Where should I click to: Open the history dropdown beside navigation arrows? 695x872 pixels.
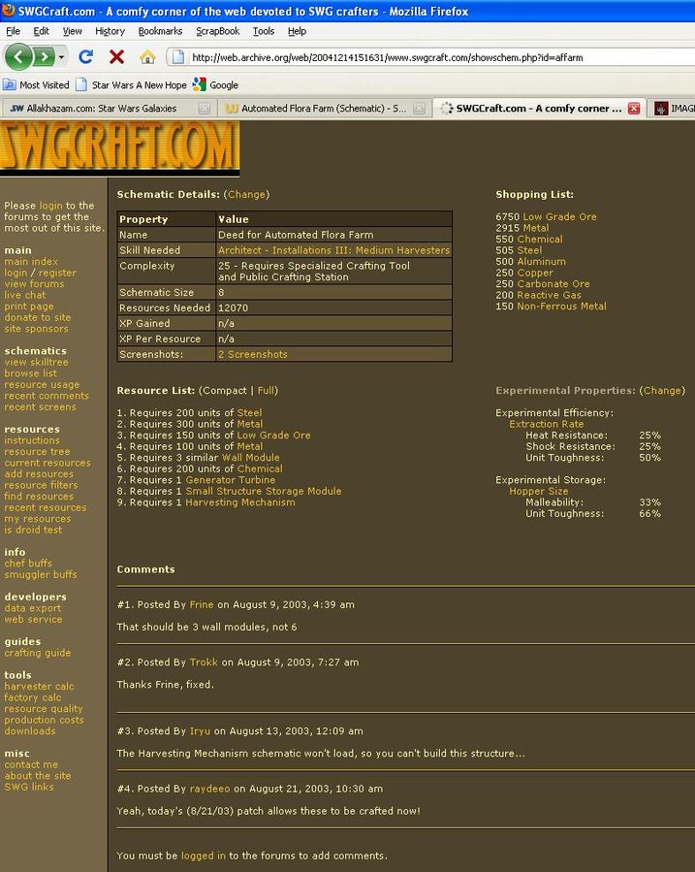tap(62, 57)
